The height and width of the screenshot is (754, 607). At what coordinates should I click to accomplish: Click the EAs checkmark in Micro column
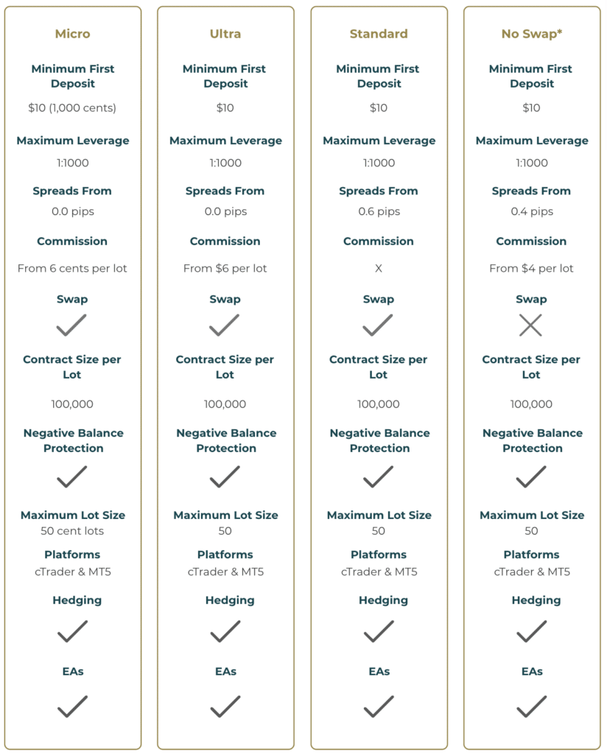pyautogui.click(x=71, y=706)
